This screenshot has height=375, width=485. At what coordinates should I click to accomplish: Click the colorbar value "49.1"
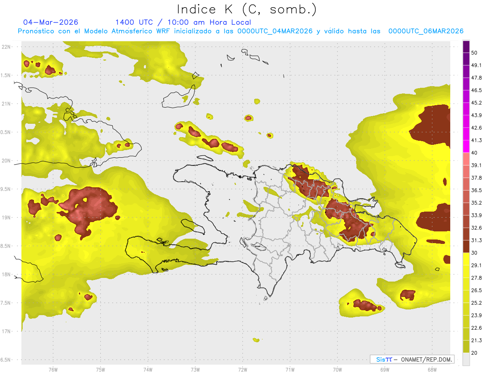477,65
